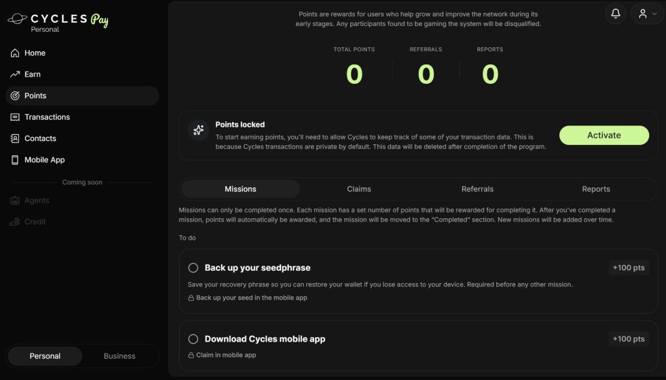Click the Credit hand-coin icon

tap(15, 222)
